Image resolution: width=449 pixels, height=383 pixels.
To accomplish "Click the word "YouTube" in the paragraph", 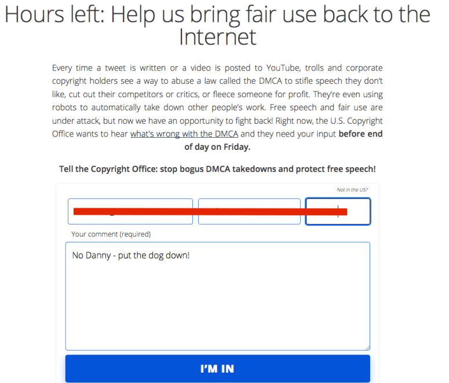I will [283, 68].
